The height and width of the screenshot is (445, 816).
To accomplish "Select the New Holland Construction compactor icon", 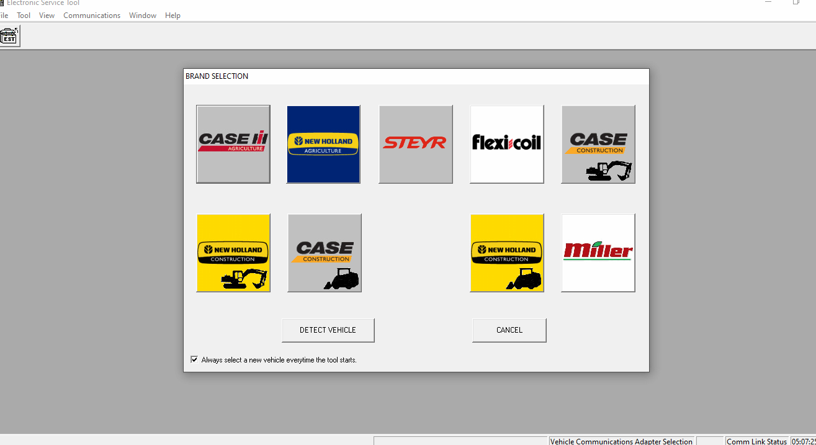I will pyautogui.click(x=506, y=253).
